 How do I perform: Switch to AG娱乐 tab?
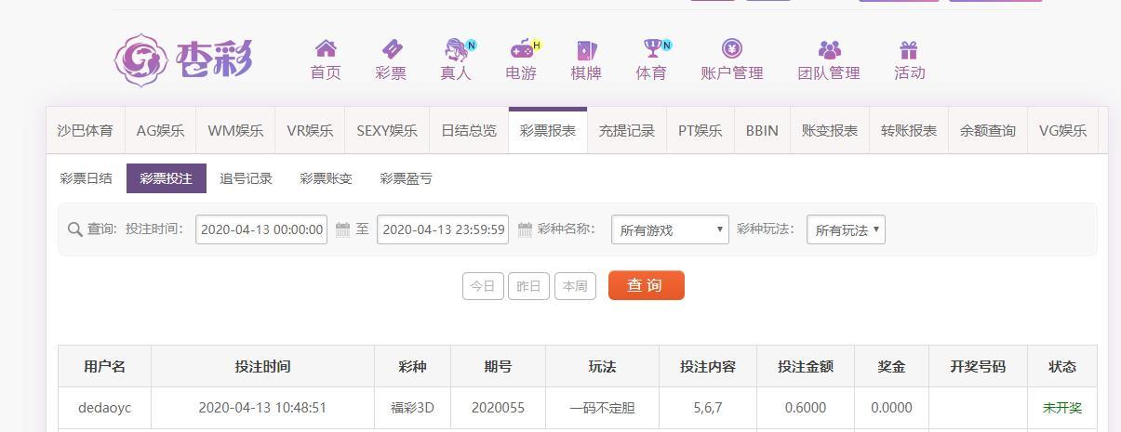click(x=160, y=131)
